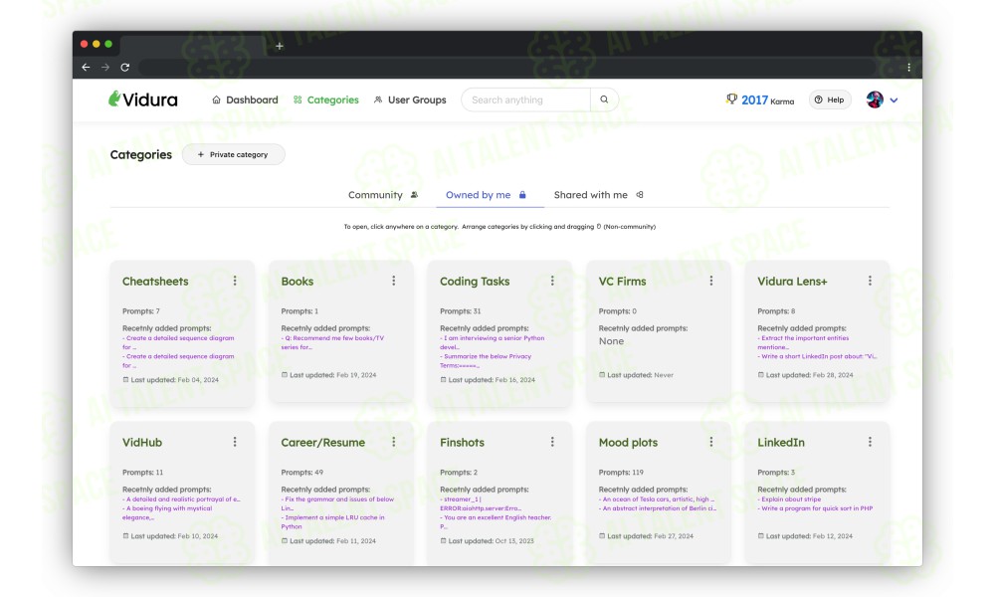Open prompt 'Implement a simple LRU cache in Python'

(332, 521)
